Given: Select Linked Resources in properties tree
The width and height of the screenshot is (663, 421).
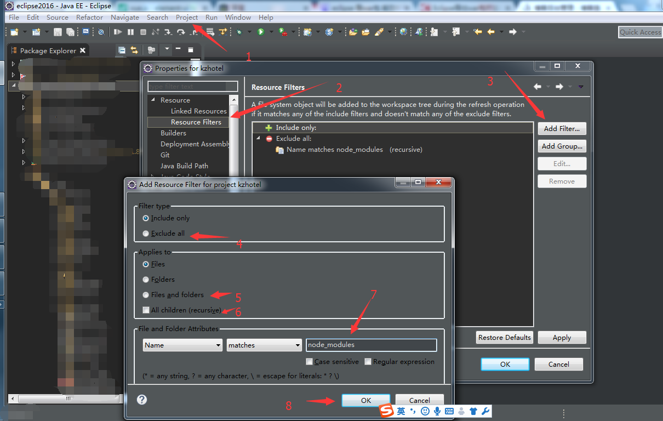Looking at the screenshot, I should [x=198, y=111].
